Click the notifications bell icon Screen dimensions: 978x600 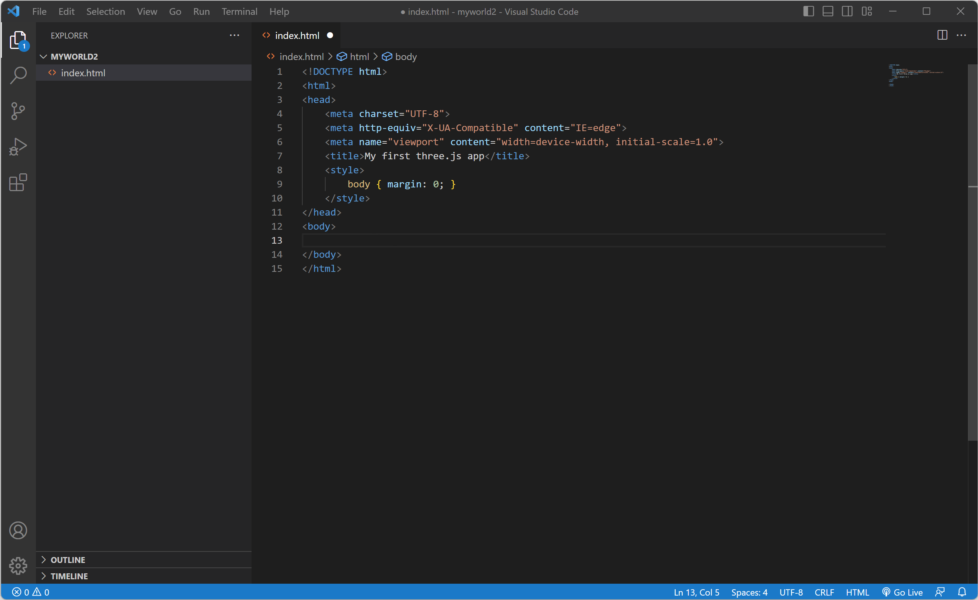point(962,592)
